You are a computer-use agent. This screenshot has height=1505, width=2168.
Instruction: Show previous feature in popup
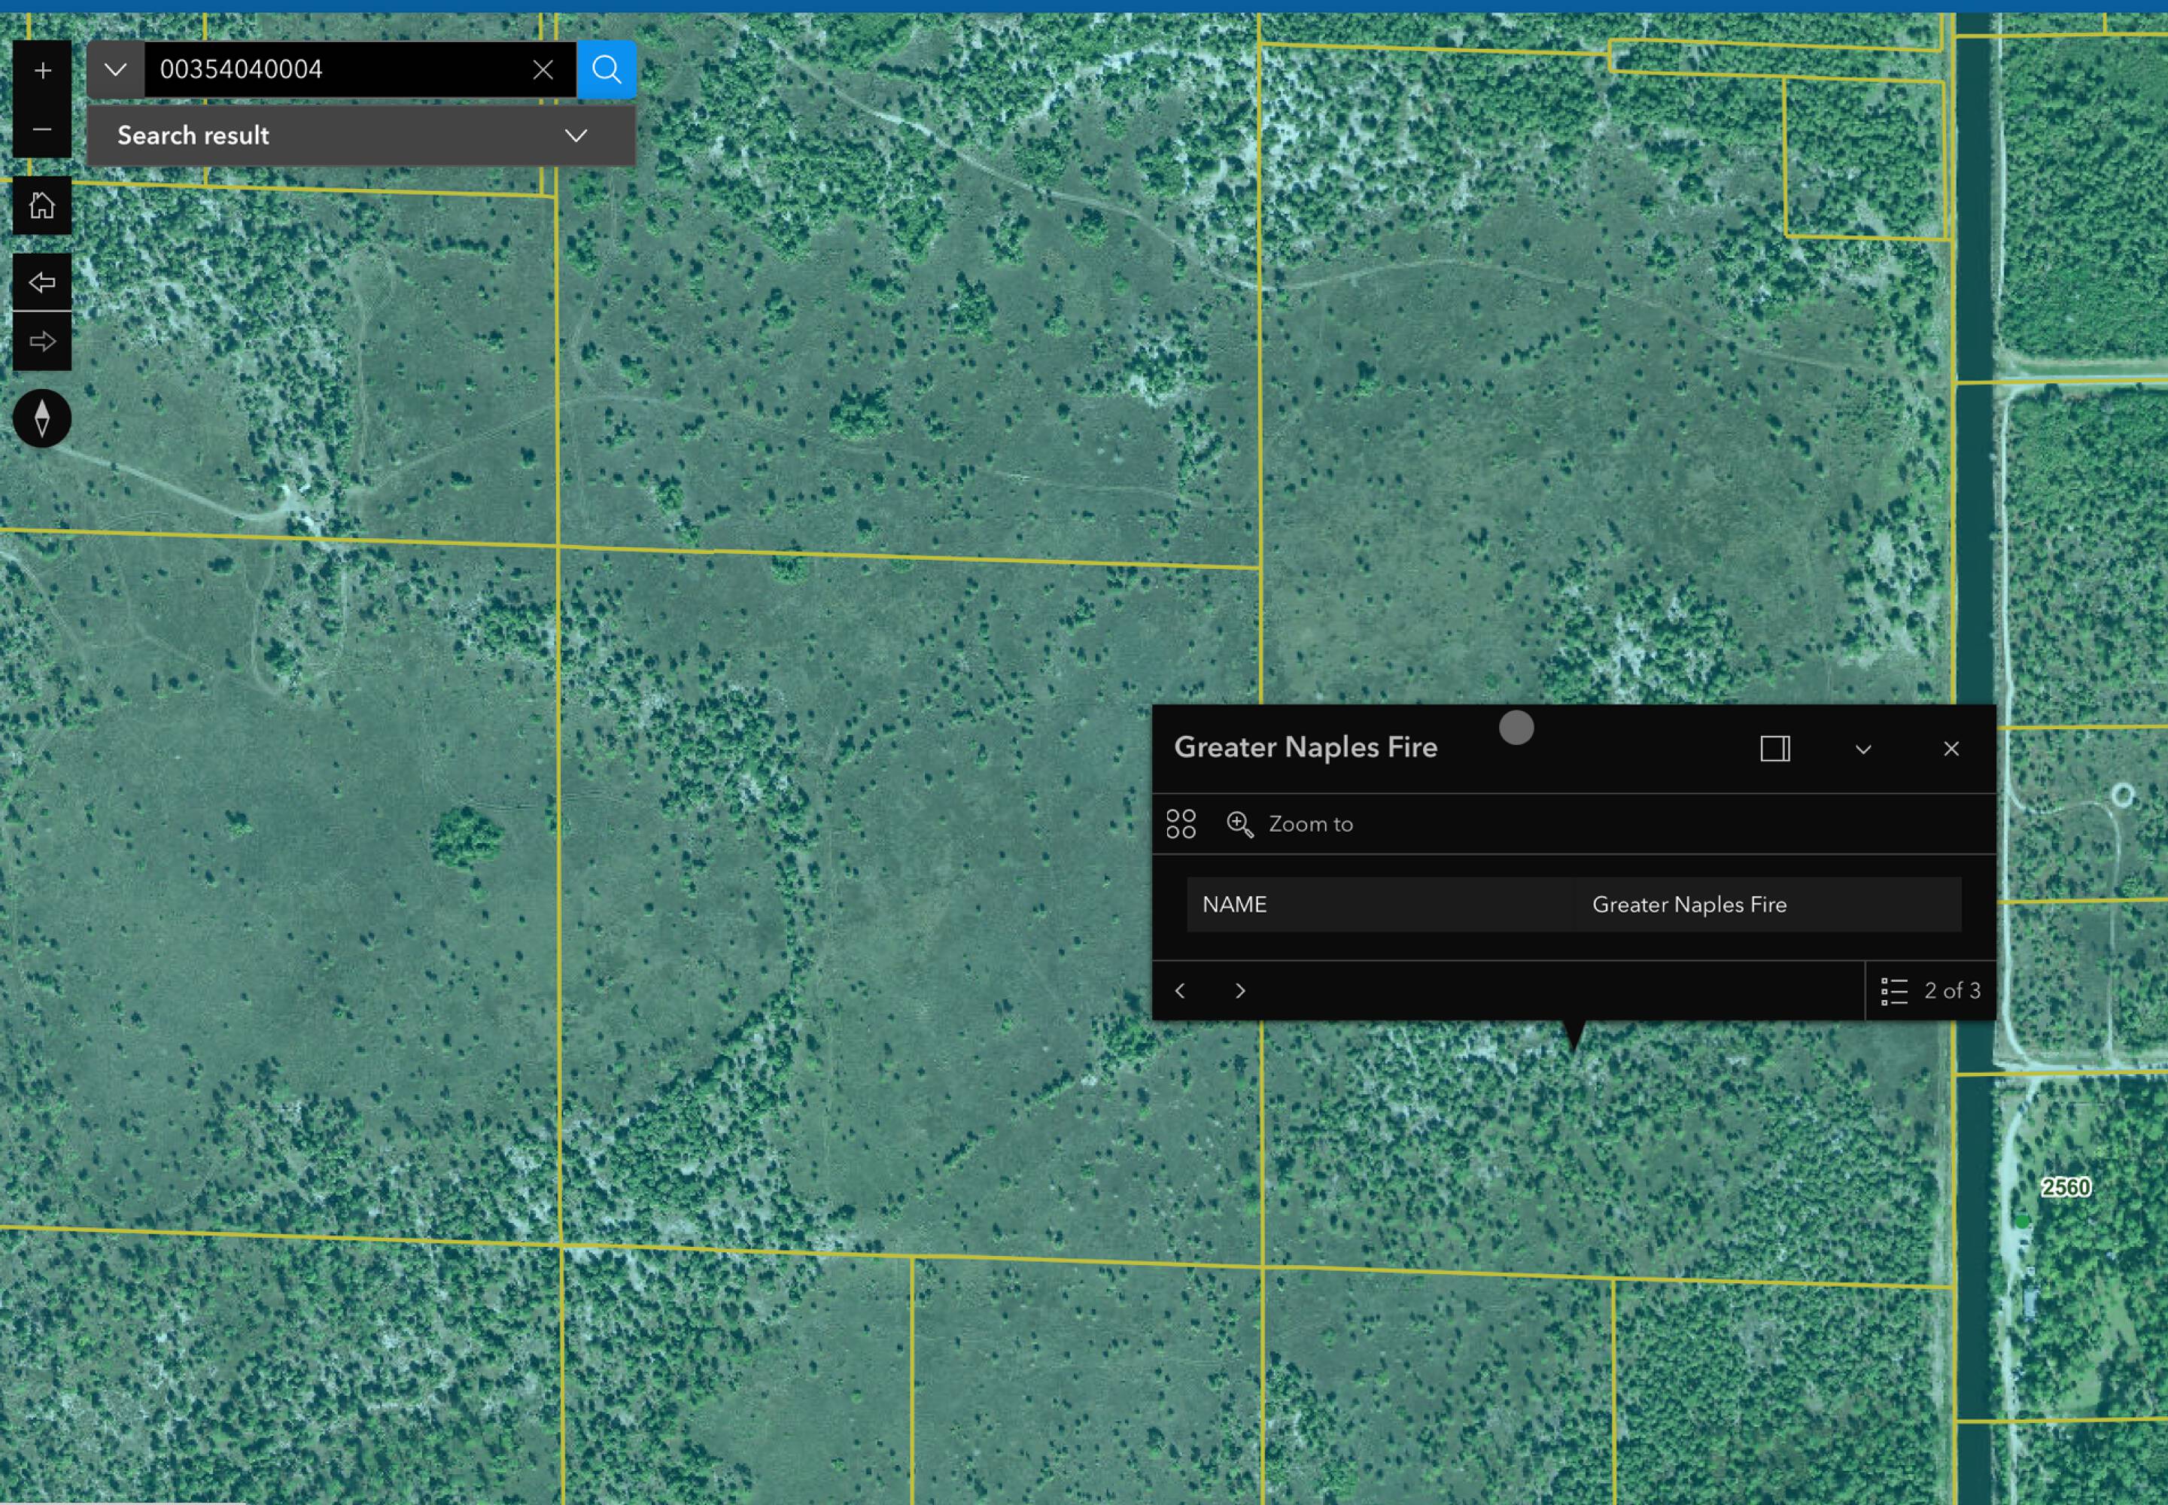(x=1181, y=991)
